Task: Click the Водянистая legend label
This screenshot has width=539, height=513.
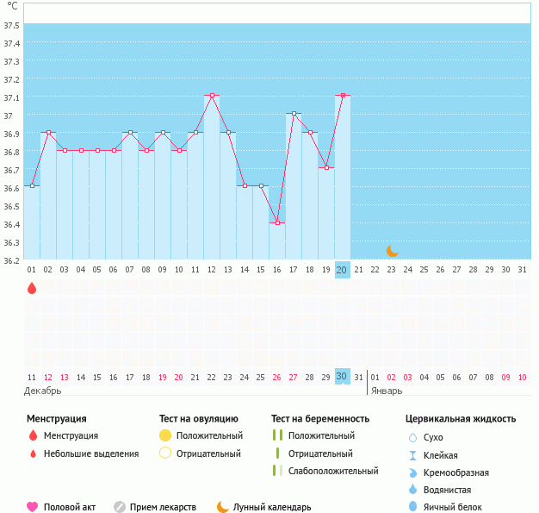Action: pos(451,490)
